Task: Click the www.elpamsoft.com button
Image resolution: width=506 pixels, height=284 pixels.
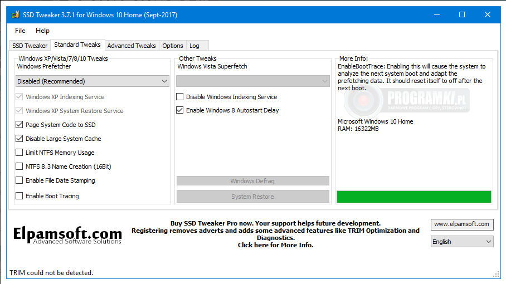Action: pos(462,224)
